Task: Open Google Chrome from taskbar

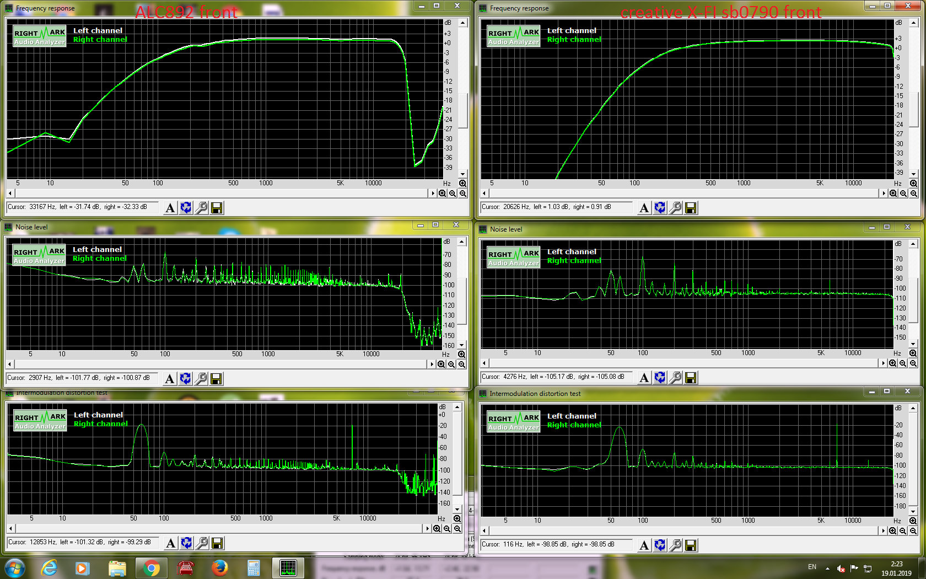Action: 151,568
